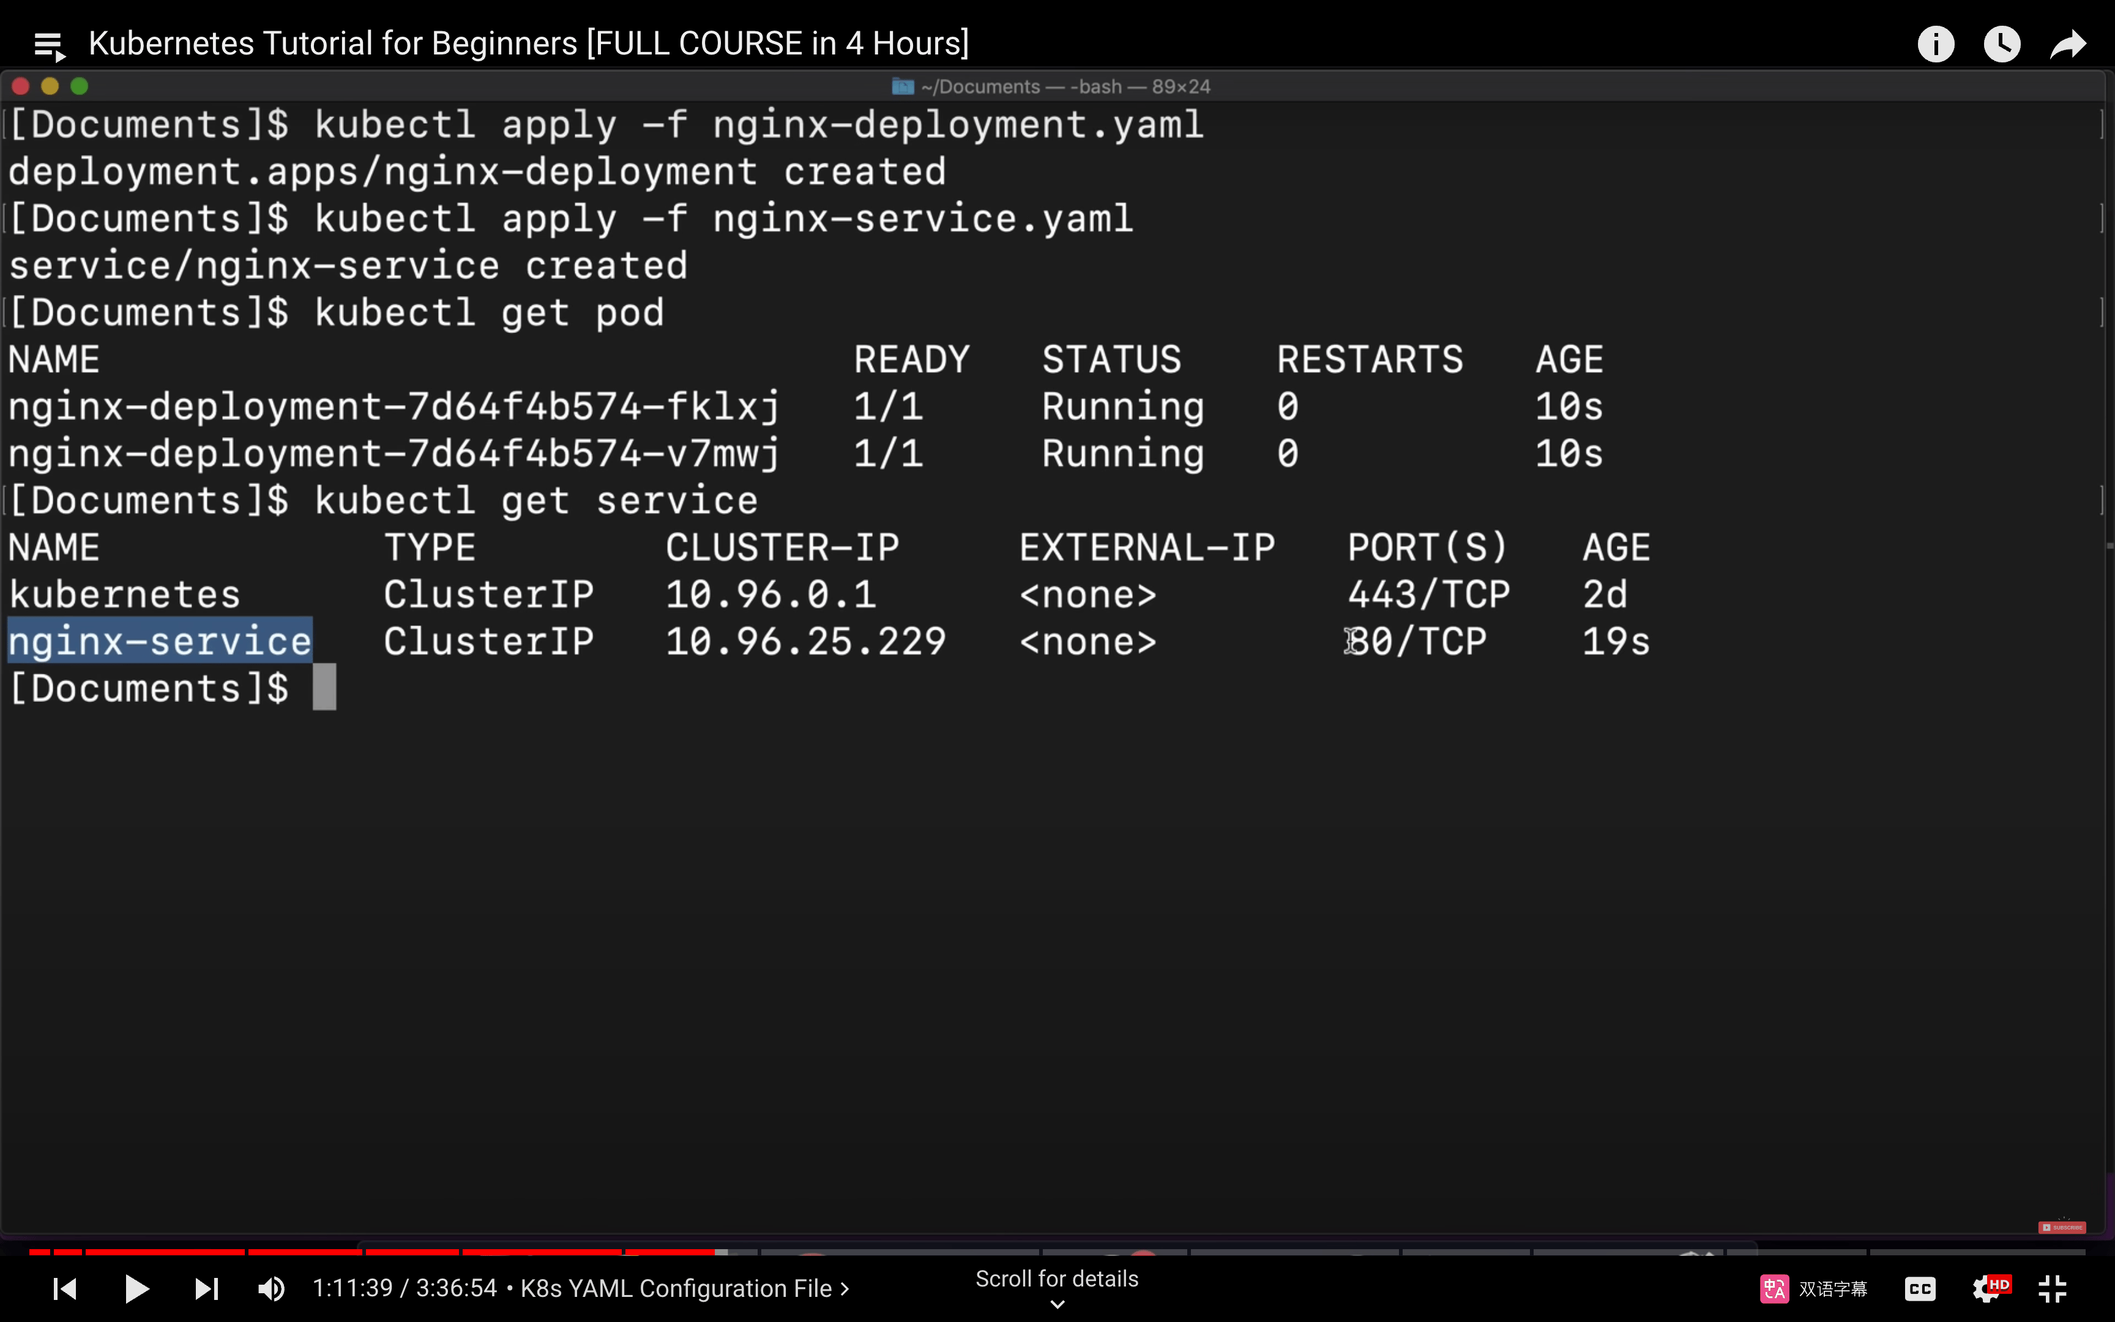2115x1322 pixels.
Task: Click the 'kubectl apply -f nginx-service.yaml' command
Action: point(723,218)
